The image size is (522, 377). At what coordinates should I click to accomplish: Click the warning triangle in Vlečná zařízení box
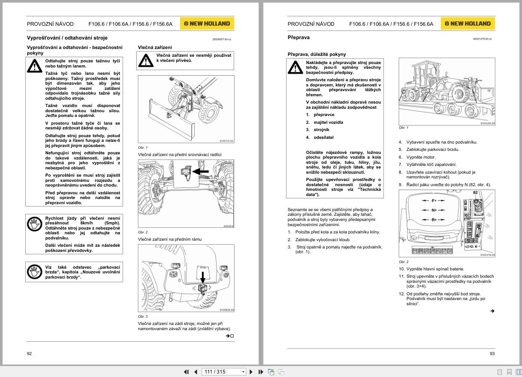(145, 61)
